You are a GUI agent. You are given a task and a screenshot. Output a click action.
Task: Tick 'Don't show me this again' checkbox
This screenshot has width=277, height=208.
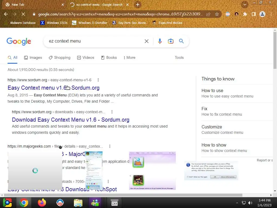tap(188, 177)
